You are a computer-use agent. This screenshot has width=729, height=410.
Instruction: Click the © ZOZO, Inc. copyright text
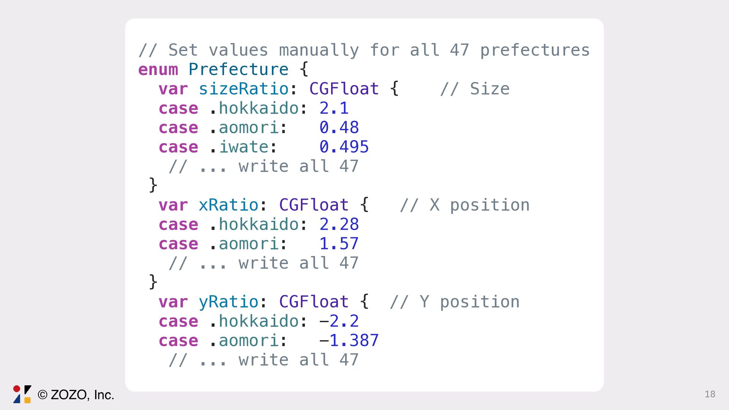pyautogui.click(x=76, y=395)
